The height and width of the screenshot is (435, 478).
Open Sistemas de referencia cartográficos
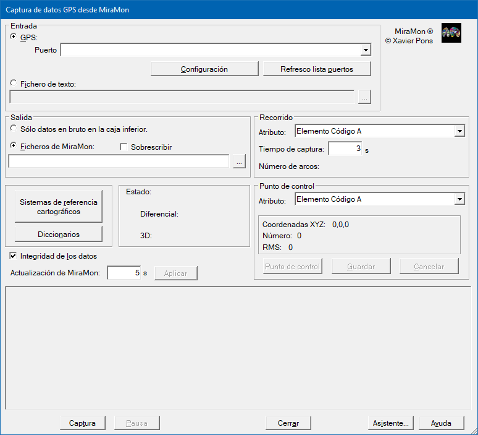coord(59,207)
